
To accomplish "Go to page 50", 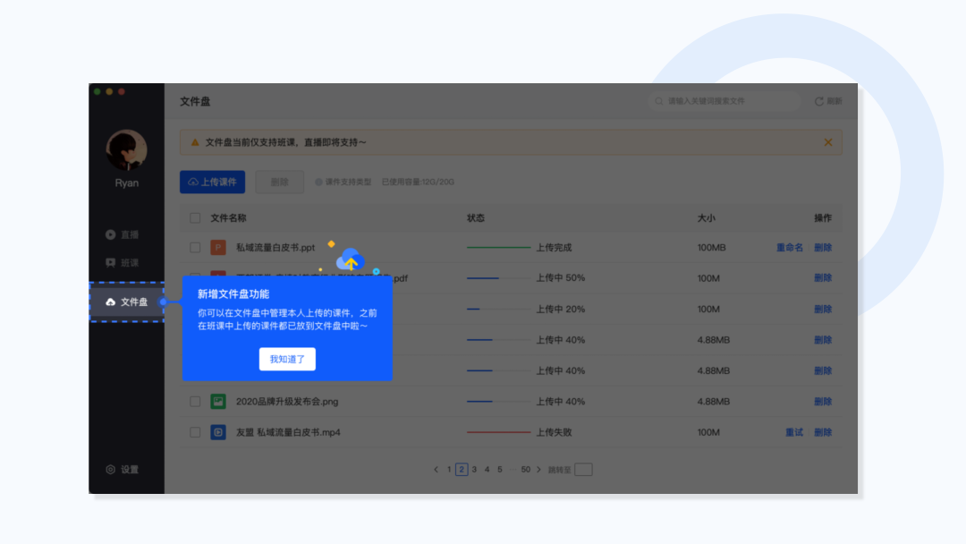I will point(526,470).
